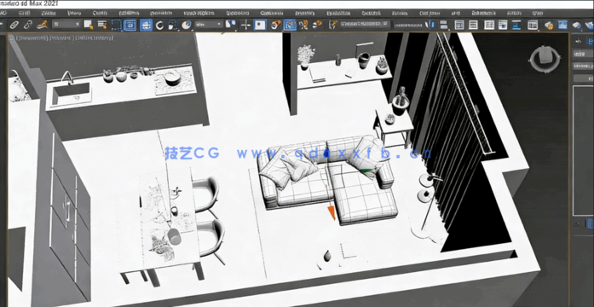Open the Render Setup teapot icon

(549, 25)
